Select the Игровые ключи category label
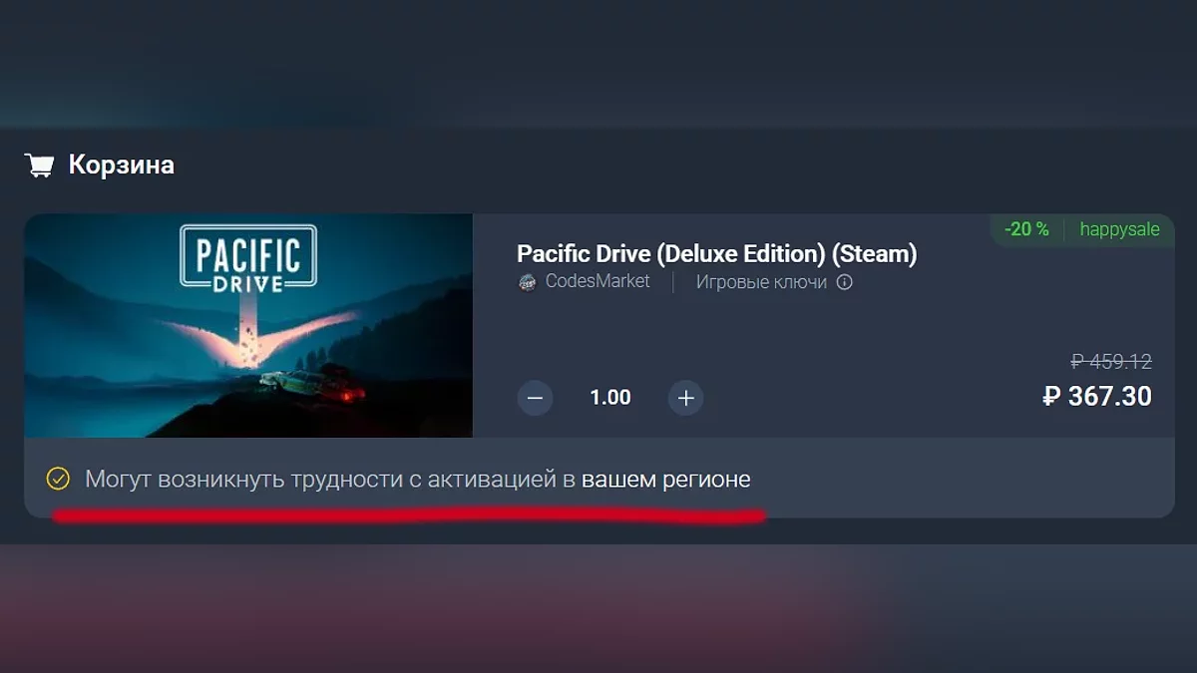 point(761,282)
